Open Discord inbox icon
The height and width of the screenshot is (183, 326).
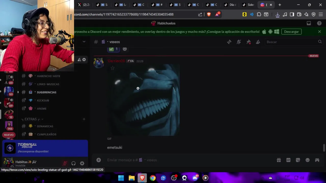point(309,23)
